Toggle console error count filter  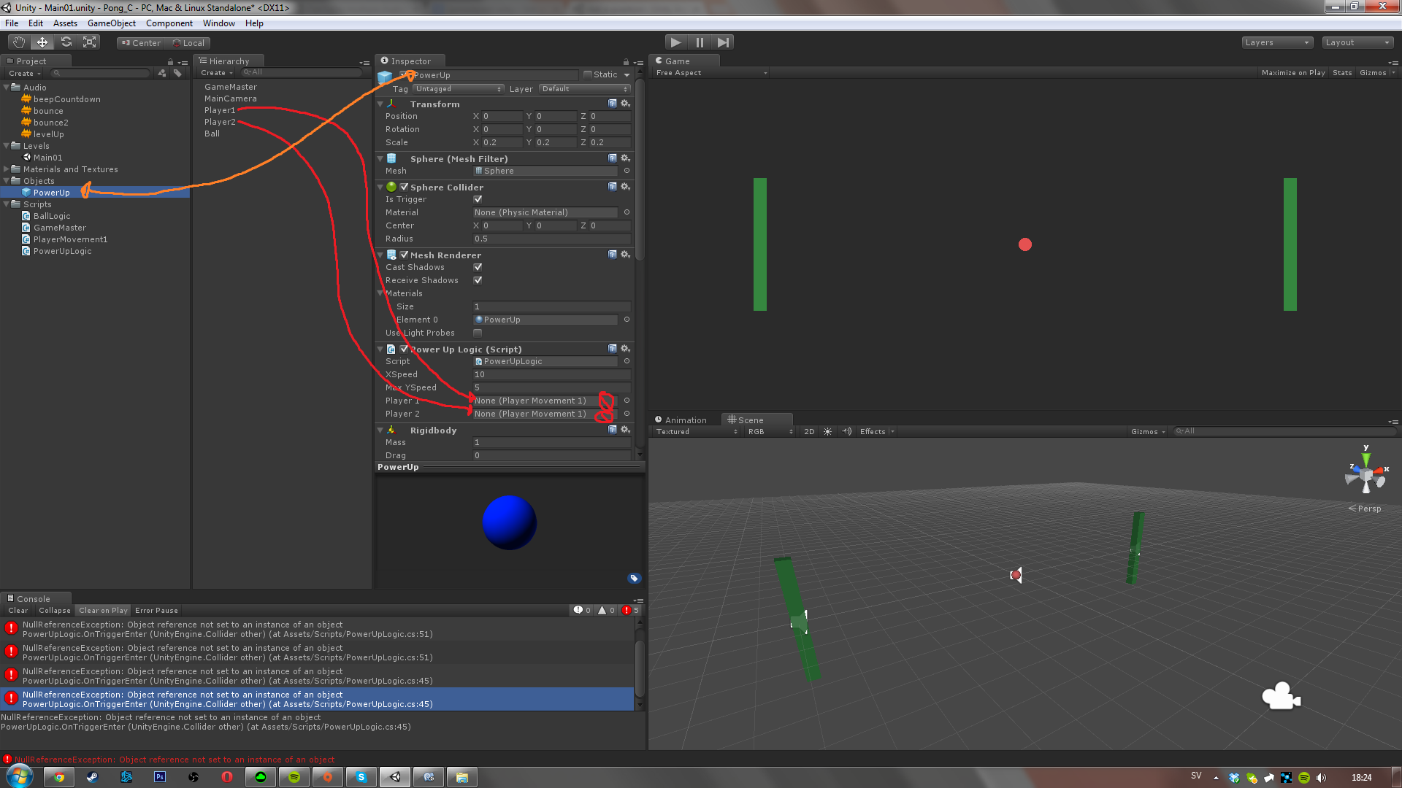click(x=631, y=610)
